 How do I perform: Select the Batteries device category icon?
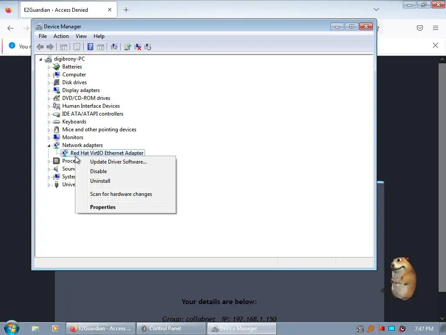[56, 67]
